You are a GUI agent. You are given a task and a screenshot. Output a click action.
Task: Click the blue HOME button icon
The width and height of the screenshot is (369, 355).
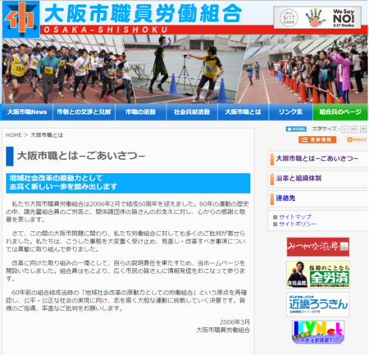click(x=296, y=129)
